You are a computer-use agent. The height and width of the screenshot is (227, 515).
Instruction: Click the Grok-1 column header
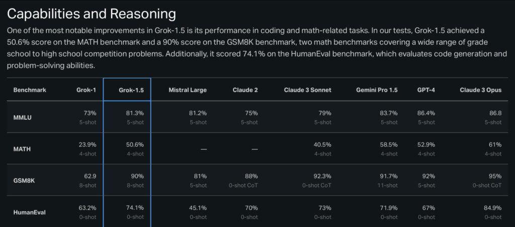(84, 90)
